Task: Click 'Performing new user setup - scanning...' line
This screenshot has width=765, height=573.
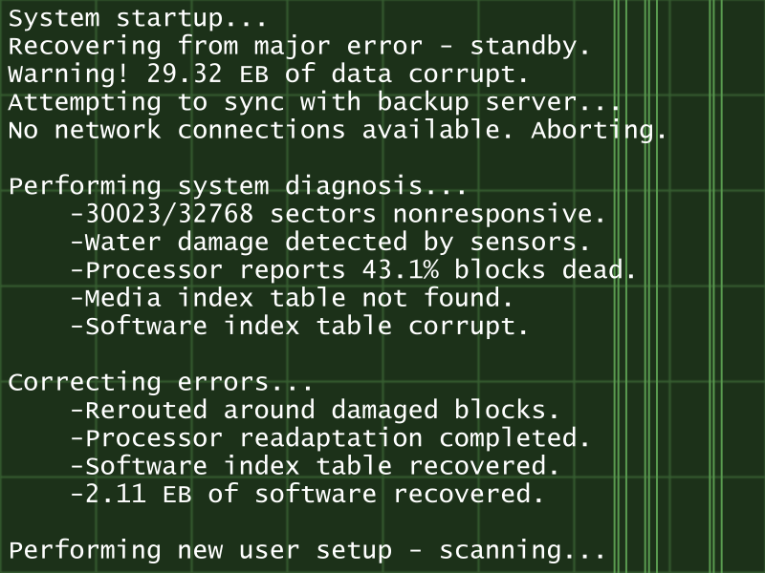Action: click(x=307, y=551)
